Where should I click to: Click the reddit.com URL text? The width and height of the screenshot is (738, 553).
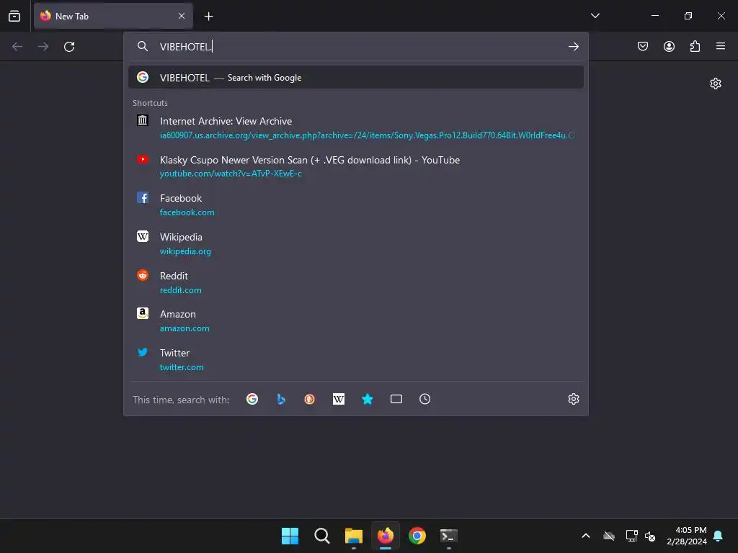(x=180, y=290)
